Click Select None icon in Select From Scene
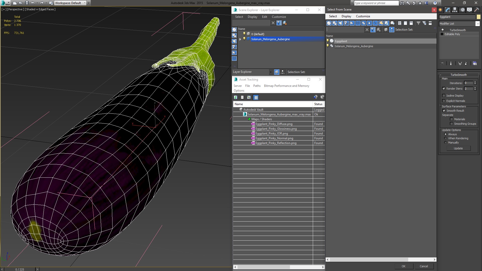The height and width of the screenshot is (271, 482). (405, 23)
